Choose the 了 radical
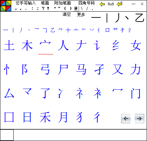Image resolution: width=147 pixels, height=141 pixels. coord(45,93)
